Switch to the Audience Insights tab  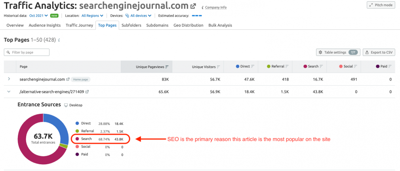pyautogui.click(x=45, y=25)
